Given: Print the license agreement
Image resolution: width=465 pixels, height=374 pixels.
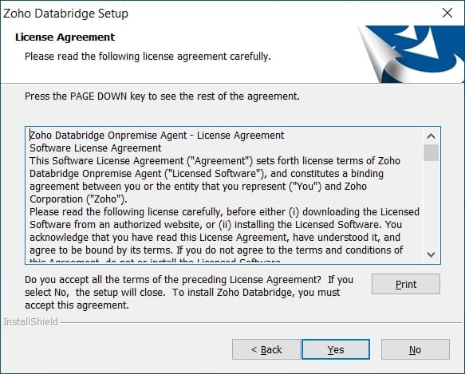Looking at the screenshot, I should coord(406,284).
